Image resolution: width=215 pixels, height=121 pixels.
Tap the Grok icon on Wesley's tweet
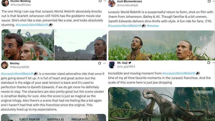99,63
